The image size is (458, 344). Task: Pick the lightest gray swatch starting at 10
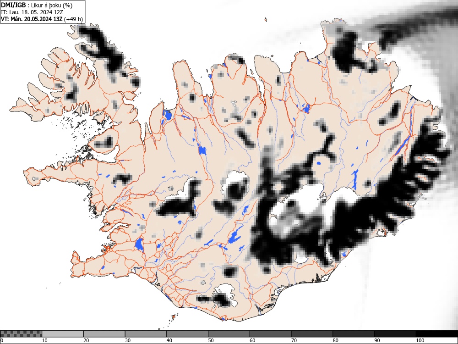pyautogui.click(x=63, y=334)
